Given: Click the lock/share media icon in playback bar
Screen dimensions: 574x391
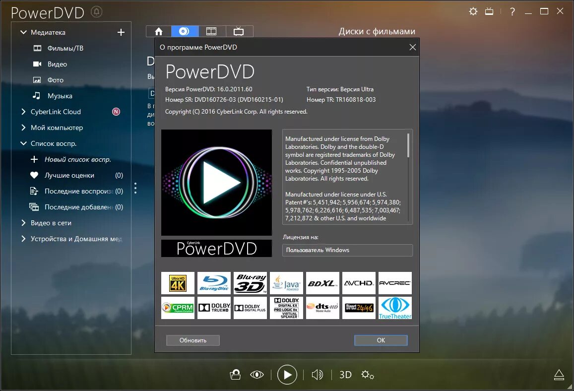Looking at the screenshot, I should point(235,375).
